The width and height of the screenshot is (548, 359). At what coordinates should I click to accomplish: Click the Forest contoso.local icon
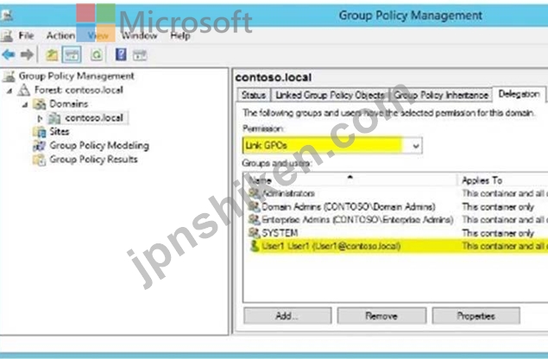[24, 90]
